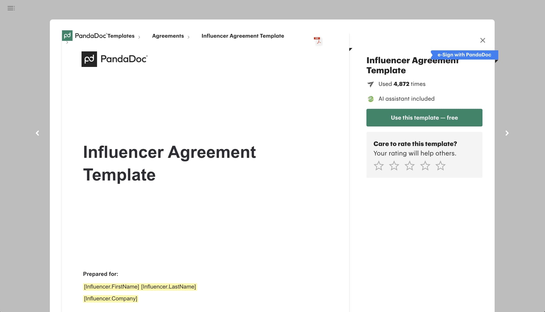Go to previous template with left arrow
The height and width of the screenshot is (312, 545).
[x=37, y=133]
